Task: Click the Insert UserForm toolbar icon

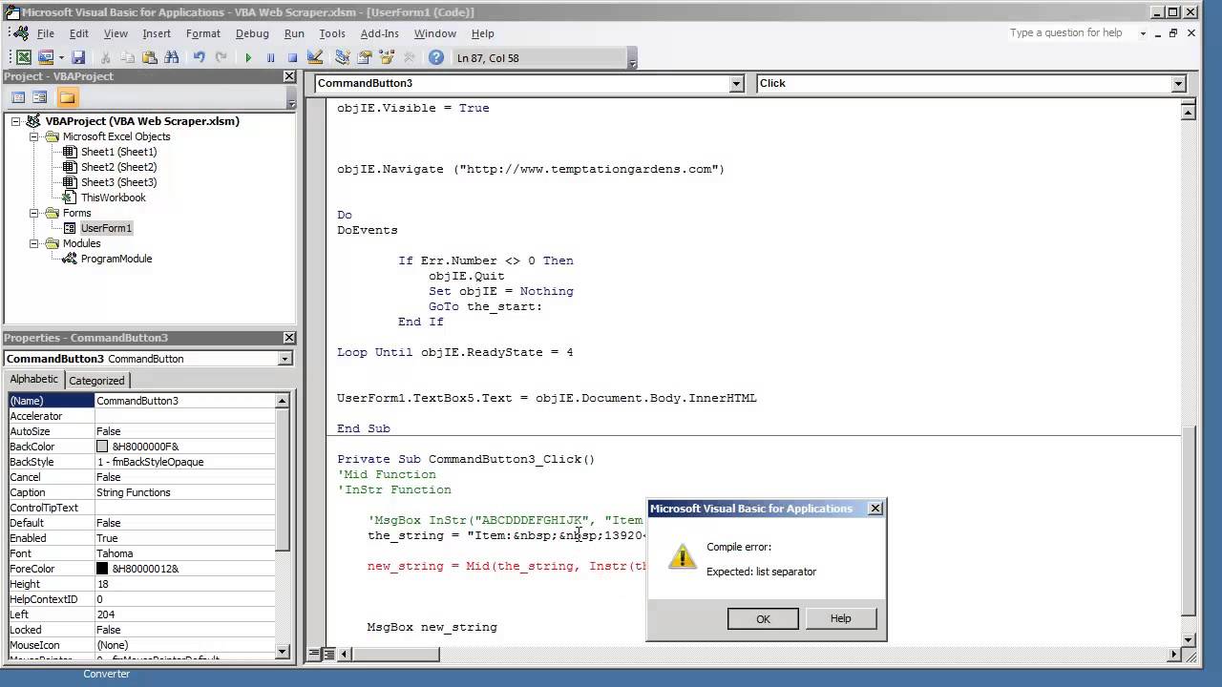Action: (45, 57)
